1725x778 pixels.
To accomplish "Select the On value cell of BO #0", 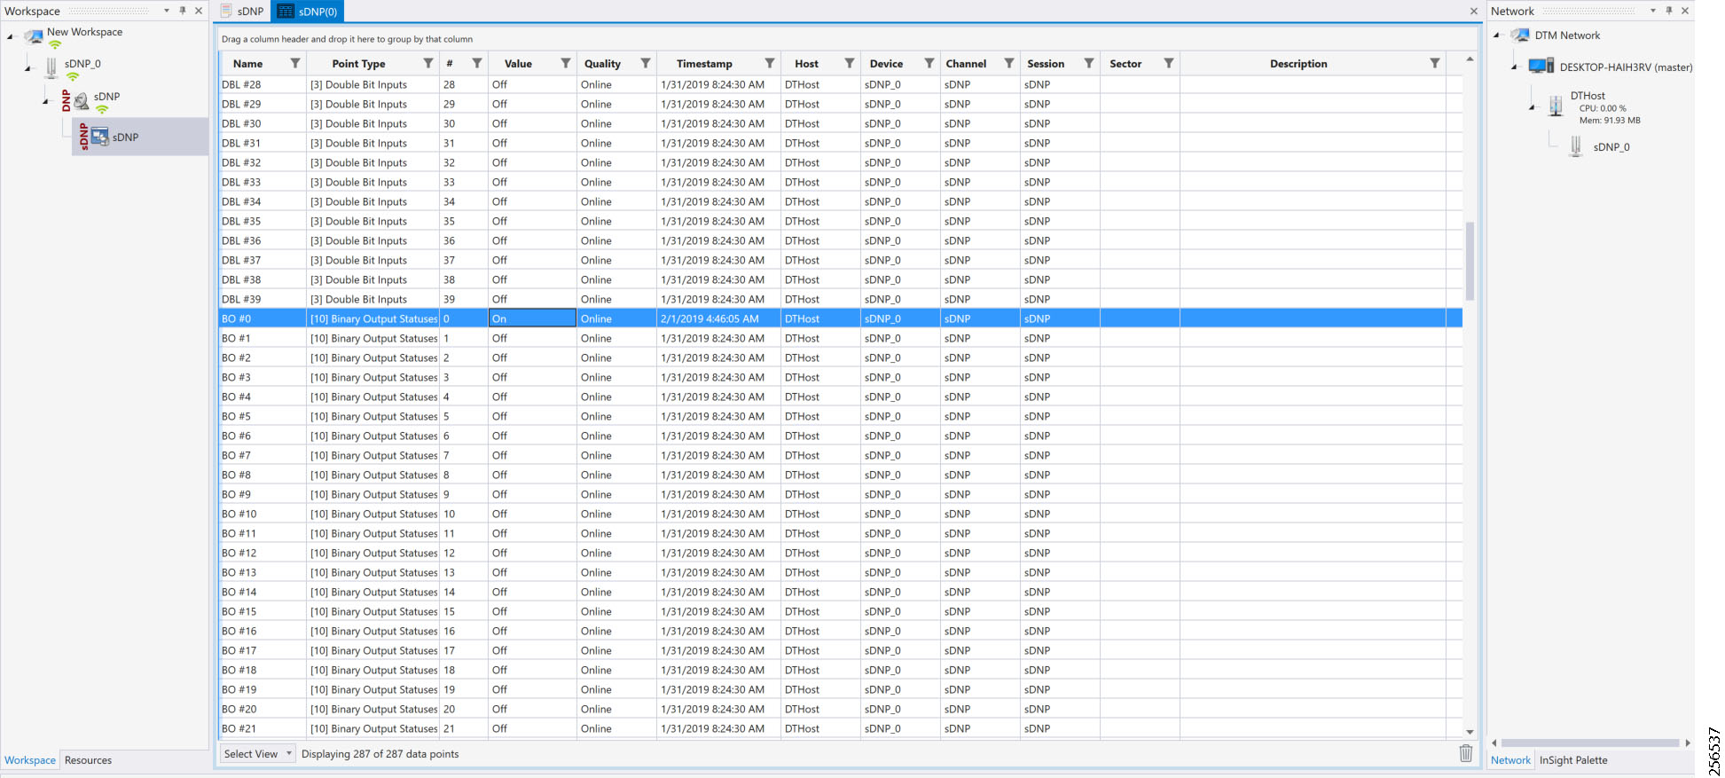I will [532, 318].
